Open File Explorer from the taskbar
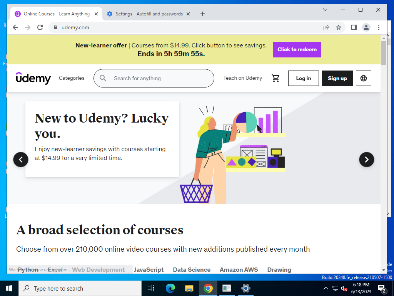Screen dimensions: 394x296 [x=189, y=288]
